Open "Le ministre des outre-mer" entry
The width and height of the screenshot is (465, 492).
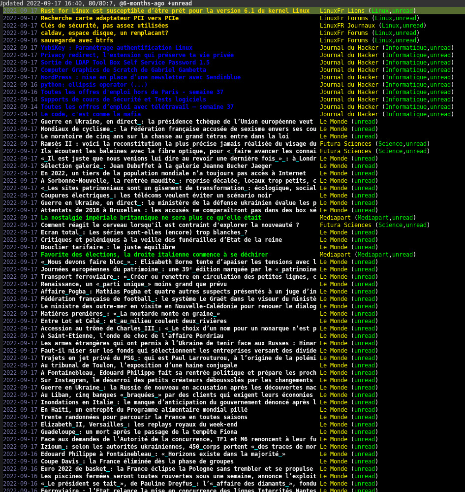[x=179, y=306]
